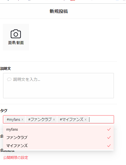126x165 pixels.
Task: Click the camera upload icon
Action: click(x=16, y=34)
